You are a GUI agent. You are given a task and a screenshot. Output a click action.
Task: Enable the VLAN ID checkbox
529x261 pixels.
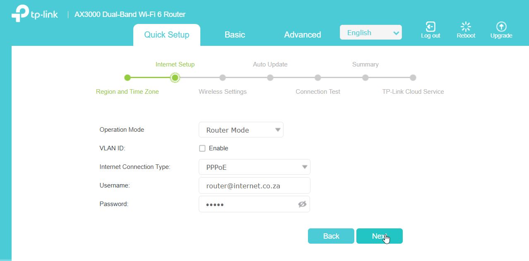pos(202,148)
